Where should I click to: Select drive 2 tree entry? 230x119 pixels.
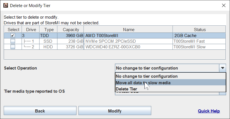point(31,47)
